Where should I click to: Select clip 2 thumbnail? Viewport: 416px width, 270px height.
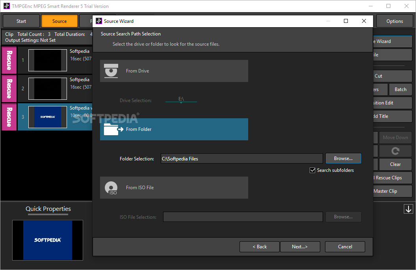(x=48, y=89)
